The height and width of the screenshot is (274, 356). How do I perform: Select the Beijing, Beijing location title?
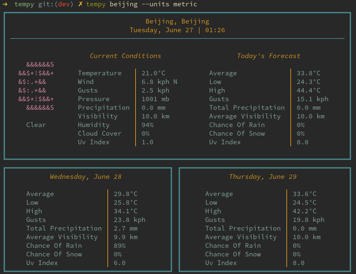point(177,21)
